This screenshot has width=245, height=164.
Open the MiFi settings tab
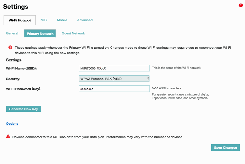pyautogui.click(x=44, y=20)
